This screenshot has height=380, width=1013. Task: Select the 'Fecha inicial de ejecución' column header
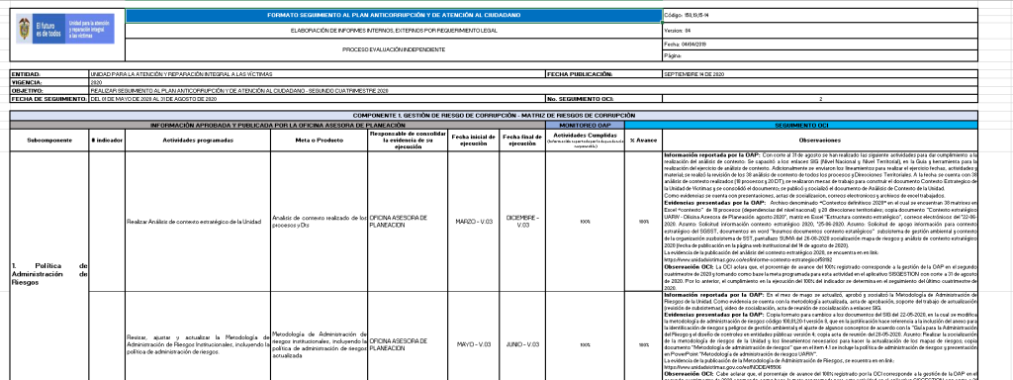click(x=474, y=141)
